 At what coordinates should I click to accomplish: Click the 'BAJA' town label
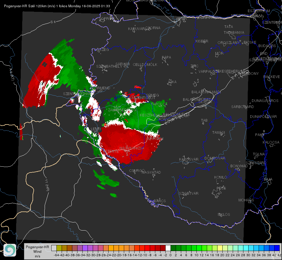tap(268, 179)
